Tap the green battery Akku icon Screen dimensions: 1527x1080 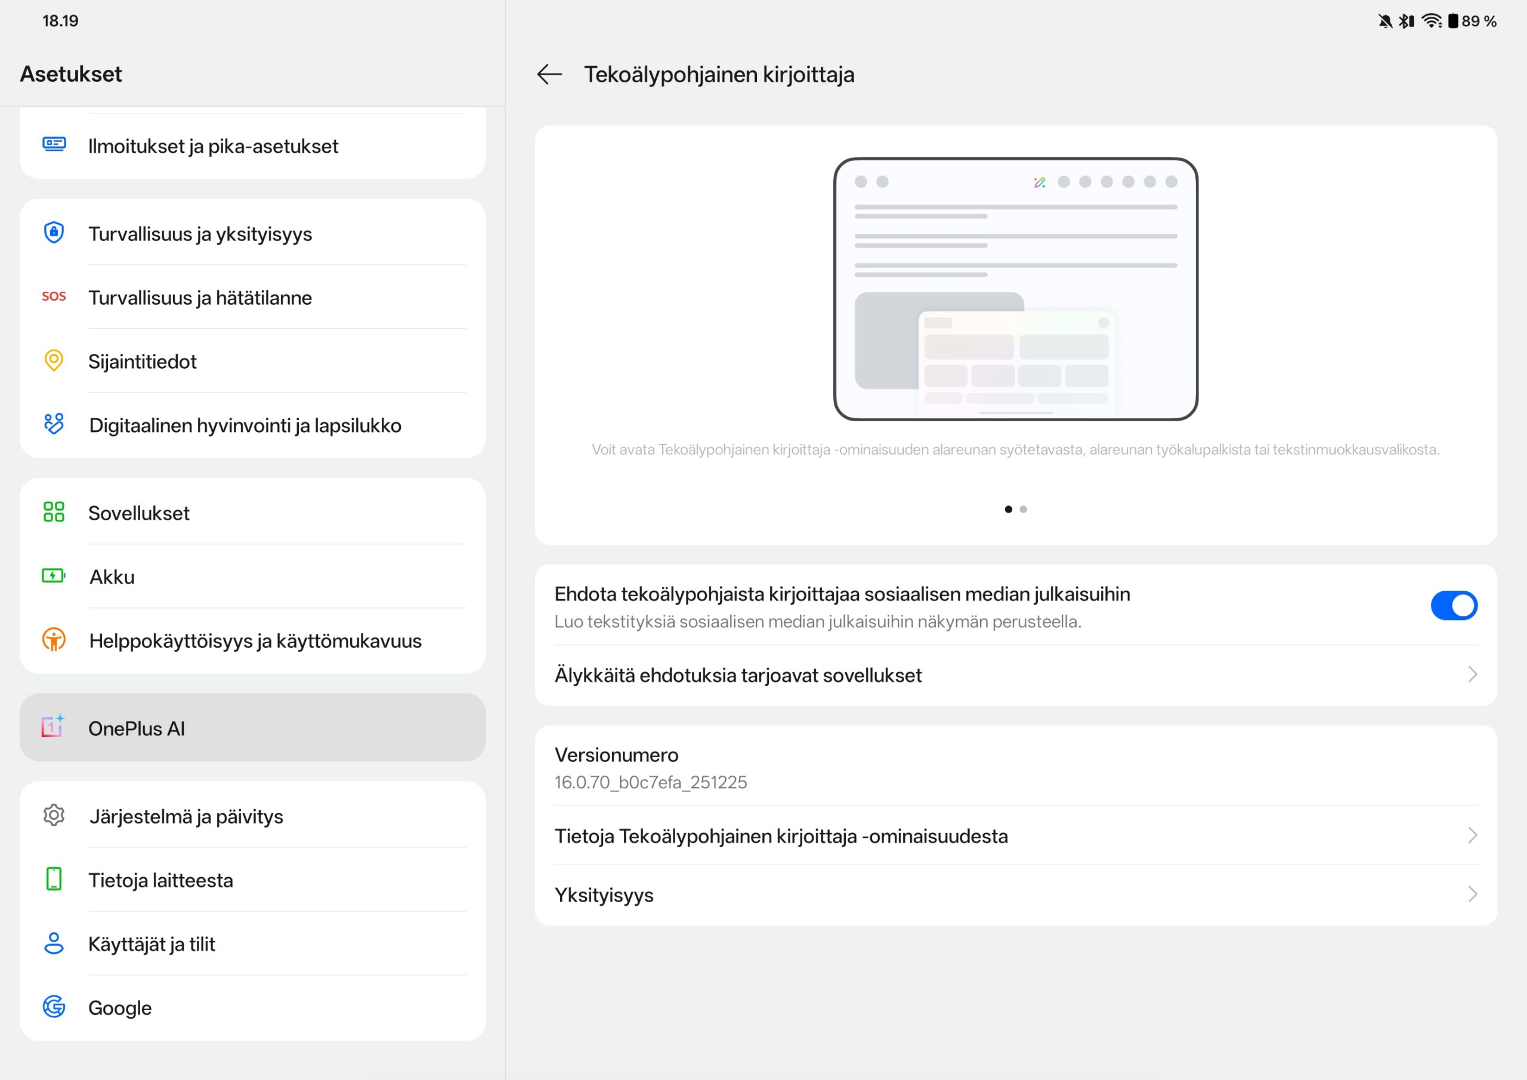click(54, 576)
